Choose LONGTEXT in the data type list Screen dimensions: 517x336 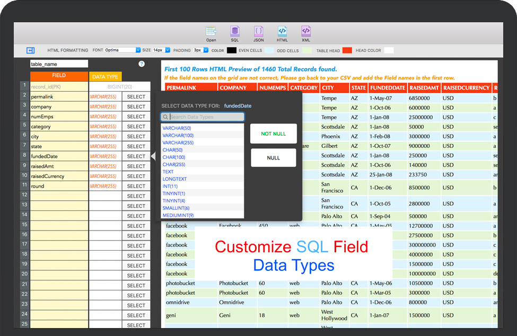coord(174,179)
